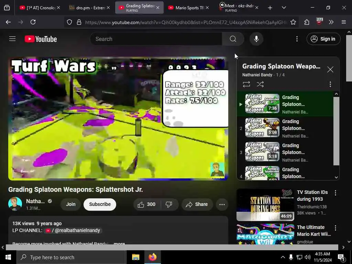
Task: Sign in to YouTube
Action: [323, 39]
